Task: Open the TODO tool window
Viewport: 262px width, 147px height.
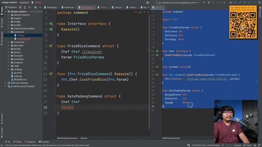Action: coord(17,142)
